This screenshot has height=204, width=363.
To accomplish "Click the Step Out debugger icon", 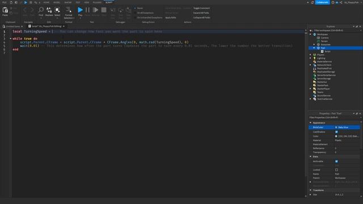I will (129, 10).
